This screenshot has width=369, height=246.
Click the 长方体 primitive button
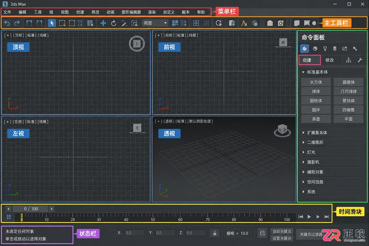click(x=316, y=82)
